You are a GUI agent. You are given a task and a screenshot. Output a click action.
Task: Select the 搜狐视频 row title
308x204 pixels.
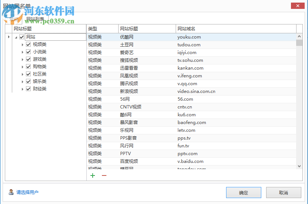(x=129, y=60)
